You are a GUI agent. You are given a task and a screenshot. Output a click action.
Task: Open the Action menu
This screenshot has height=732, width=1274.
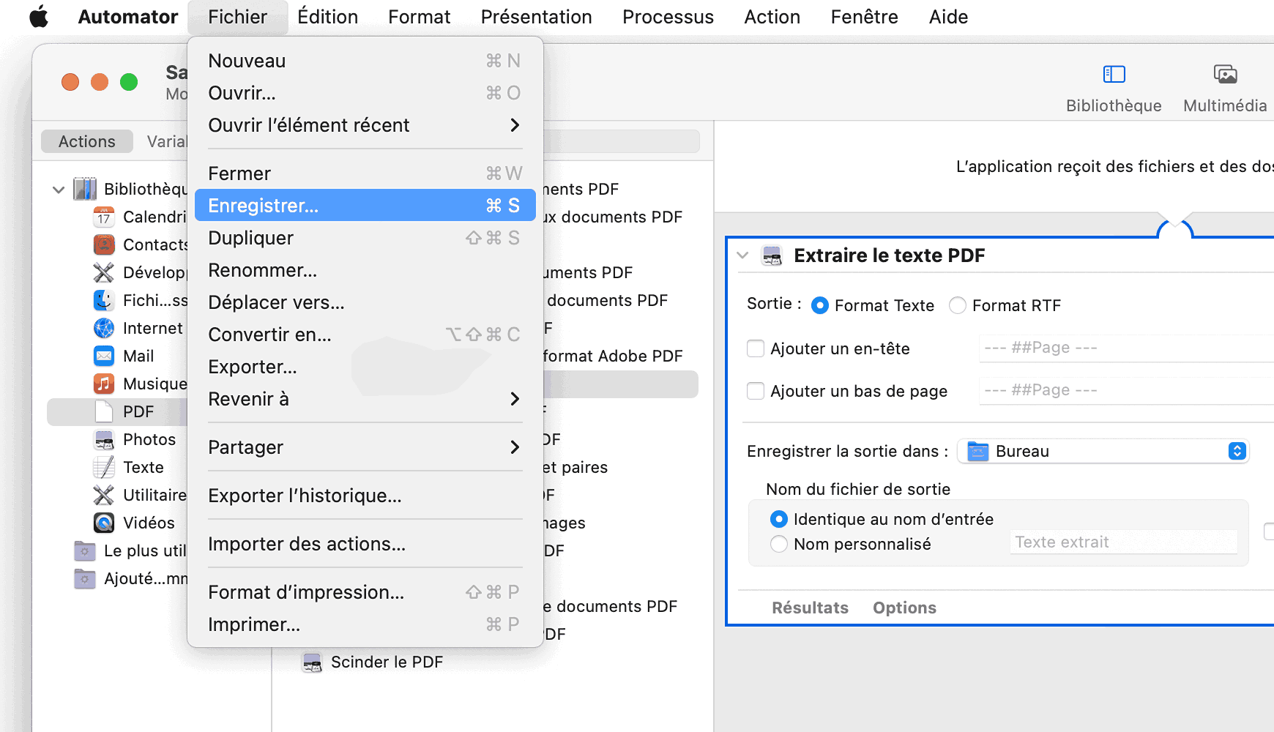772,17
